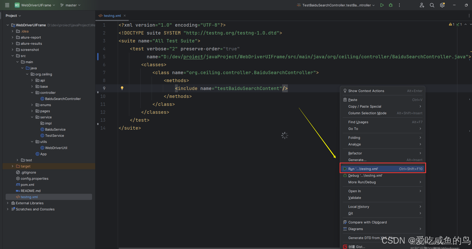Close the testng.xml editor tab
Image resolution: width=472 pixels, height=249 pixels.
[125, 16]
